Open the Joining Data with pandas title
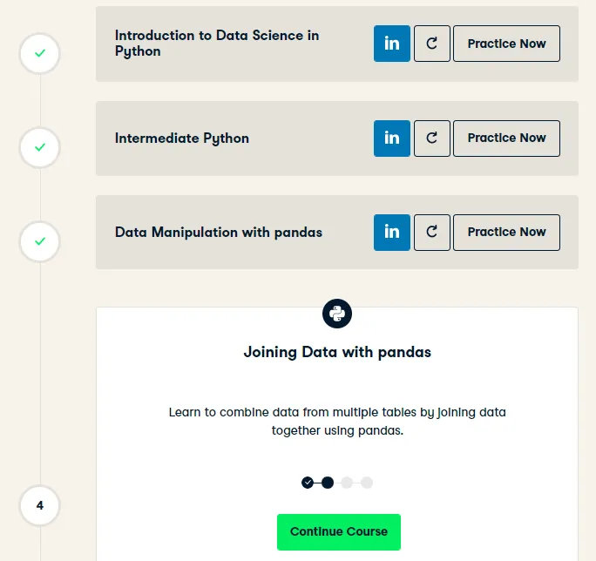This screenshot has width=596, height=561. (x=337, y=352)
